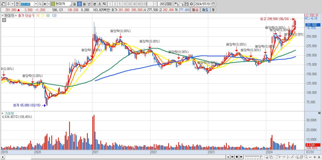Expand the stock code history dropdown arrow
This screenshot has height=160, width=322.
(x=36, y=4)
